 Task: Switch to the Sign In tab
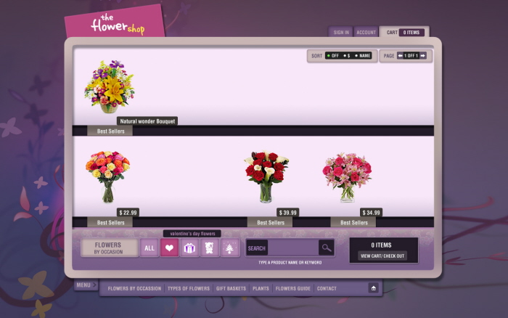coord(341,33)
